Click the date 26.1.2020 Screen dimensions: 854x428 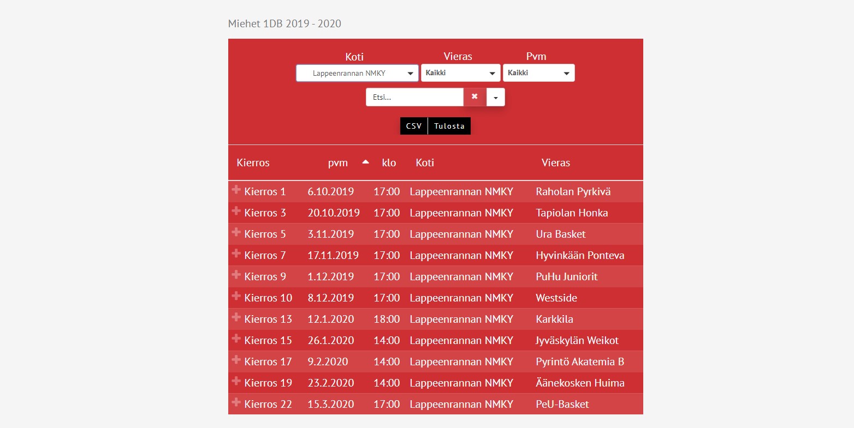click(331, 341)
